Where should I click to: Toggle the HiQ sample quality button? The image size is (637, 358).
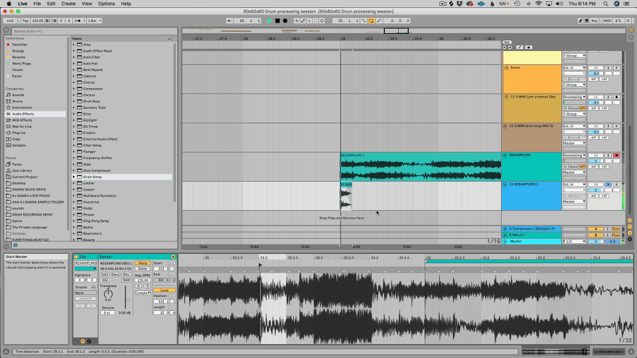[x=104, y=280]
